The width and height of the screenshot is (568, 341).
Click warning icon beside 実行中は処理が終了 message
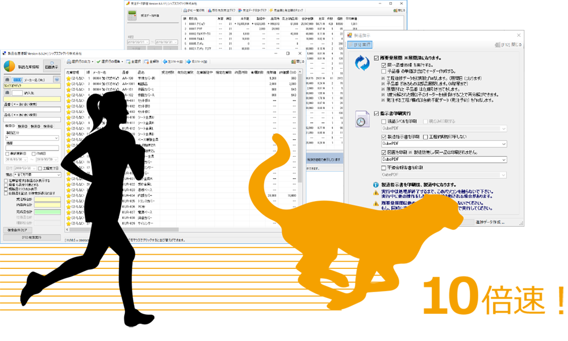(x=376, y=193)
